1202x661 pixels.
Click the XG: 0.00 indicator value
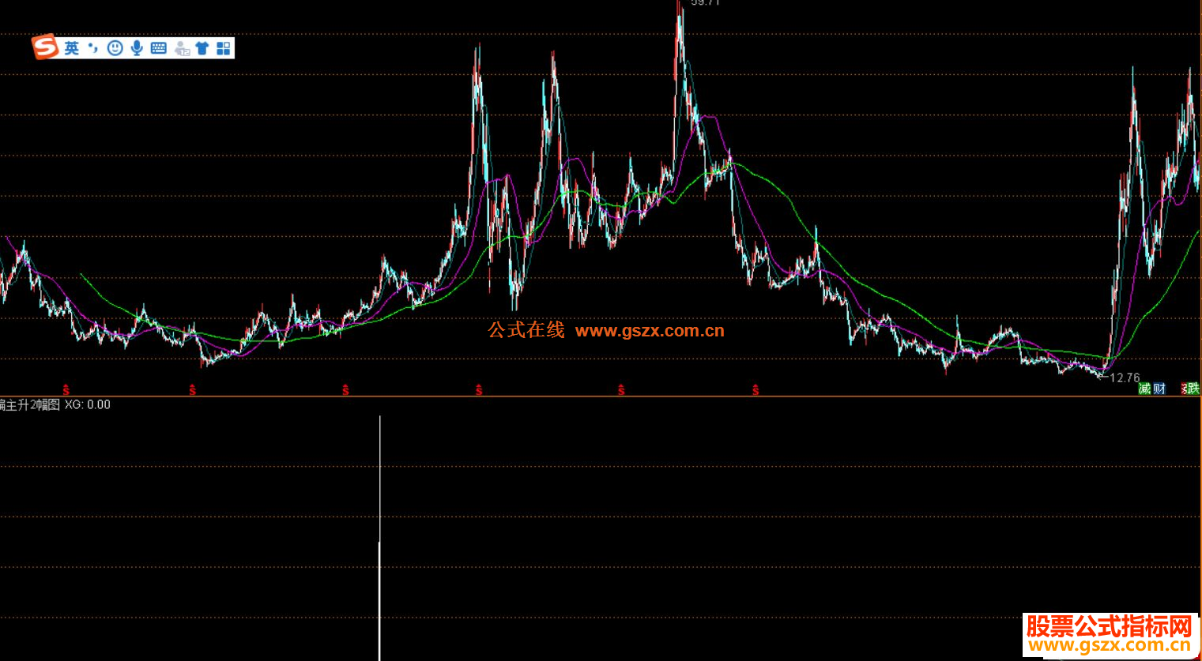[88, 405]
